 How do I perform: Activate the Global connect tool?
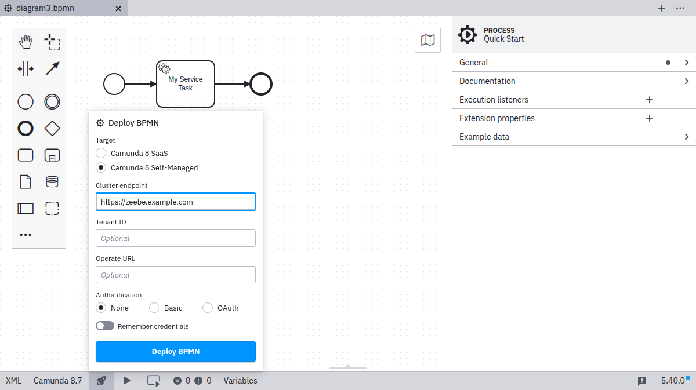(x=52, y=68)
